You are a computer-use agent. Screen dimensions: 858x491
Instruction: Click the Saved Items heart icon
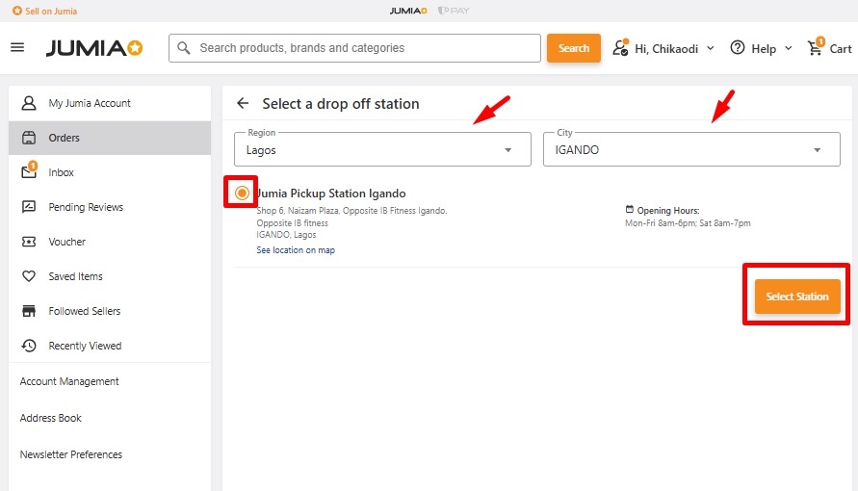[29, 276]
